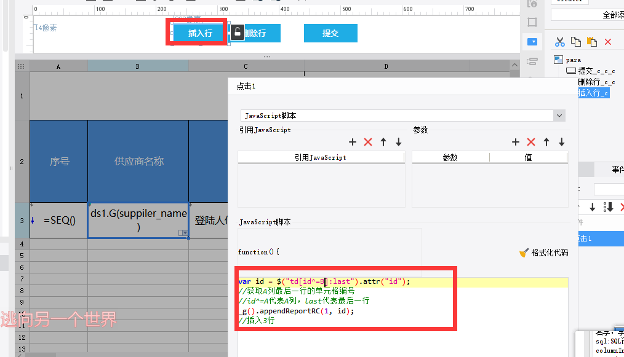
Task: Select column B header in grid
Action: click(138, 66)
